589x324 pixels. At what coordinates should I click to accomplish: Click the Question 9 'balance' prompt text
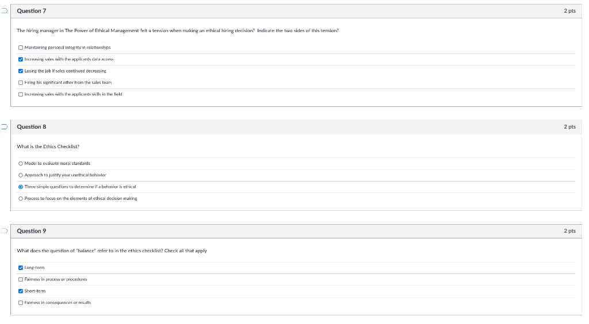click(x=112, y=251)
